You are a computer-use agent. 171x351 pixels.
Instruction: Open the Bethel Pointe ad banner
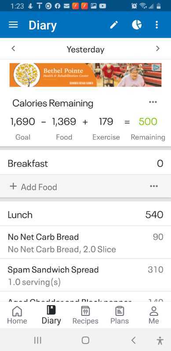(x=85, y=75)
